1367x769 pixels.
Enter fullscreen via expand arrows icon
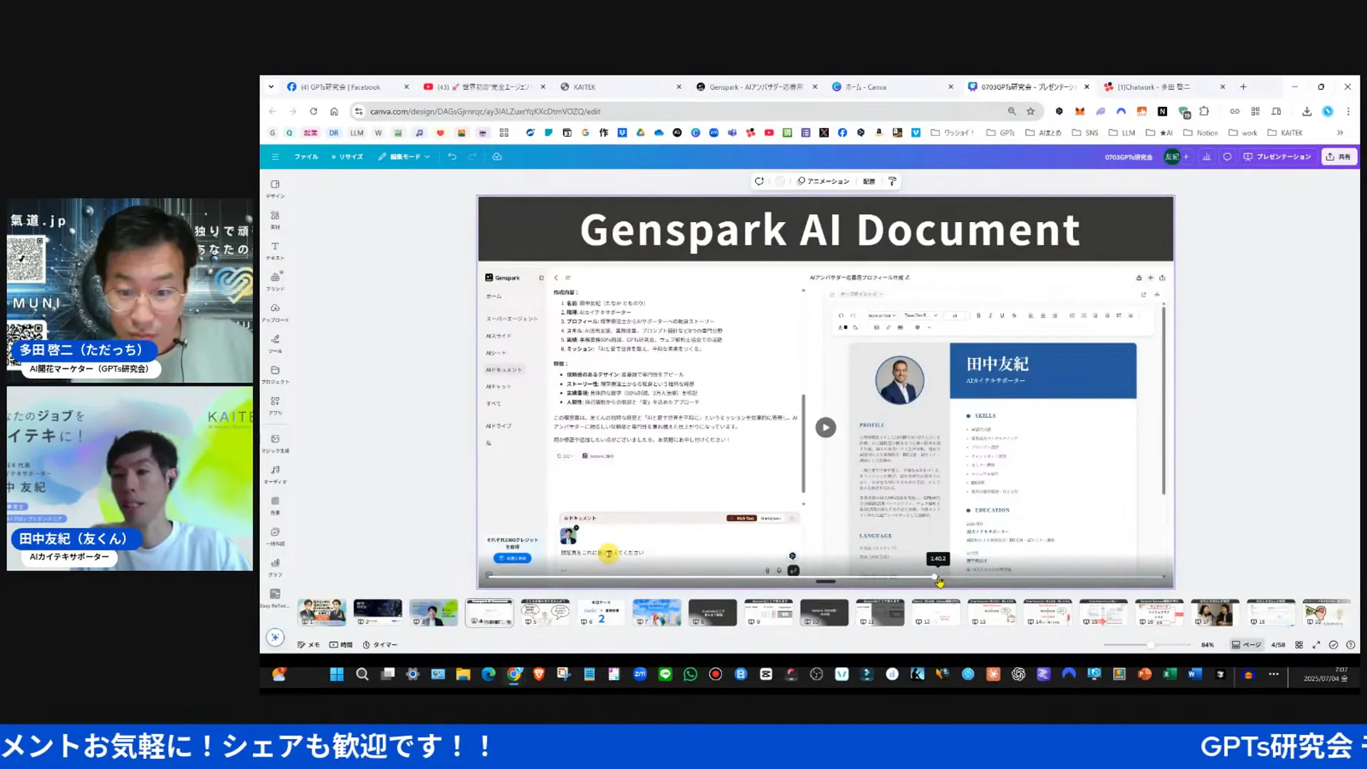coord(1316,645)
